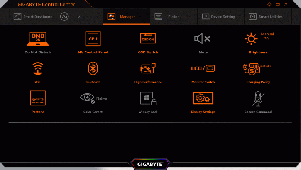Click the NV Control Panel label
The image size is (301, 170).
click(93, 52)
